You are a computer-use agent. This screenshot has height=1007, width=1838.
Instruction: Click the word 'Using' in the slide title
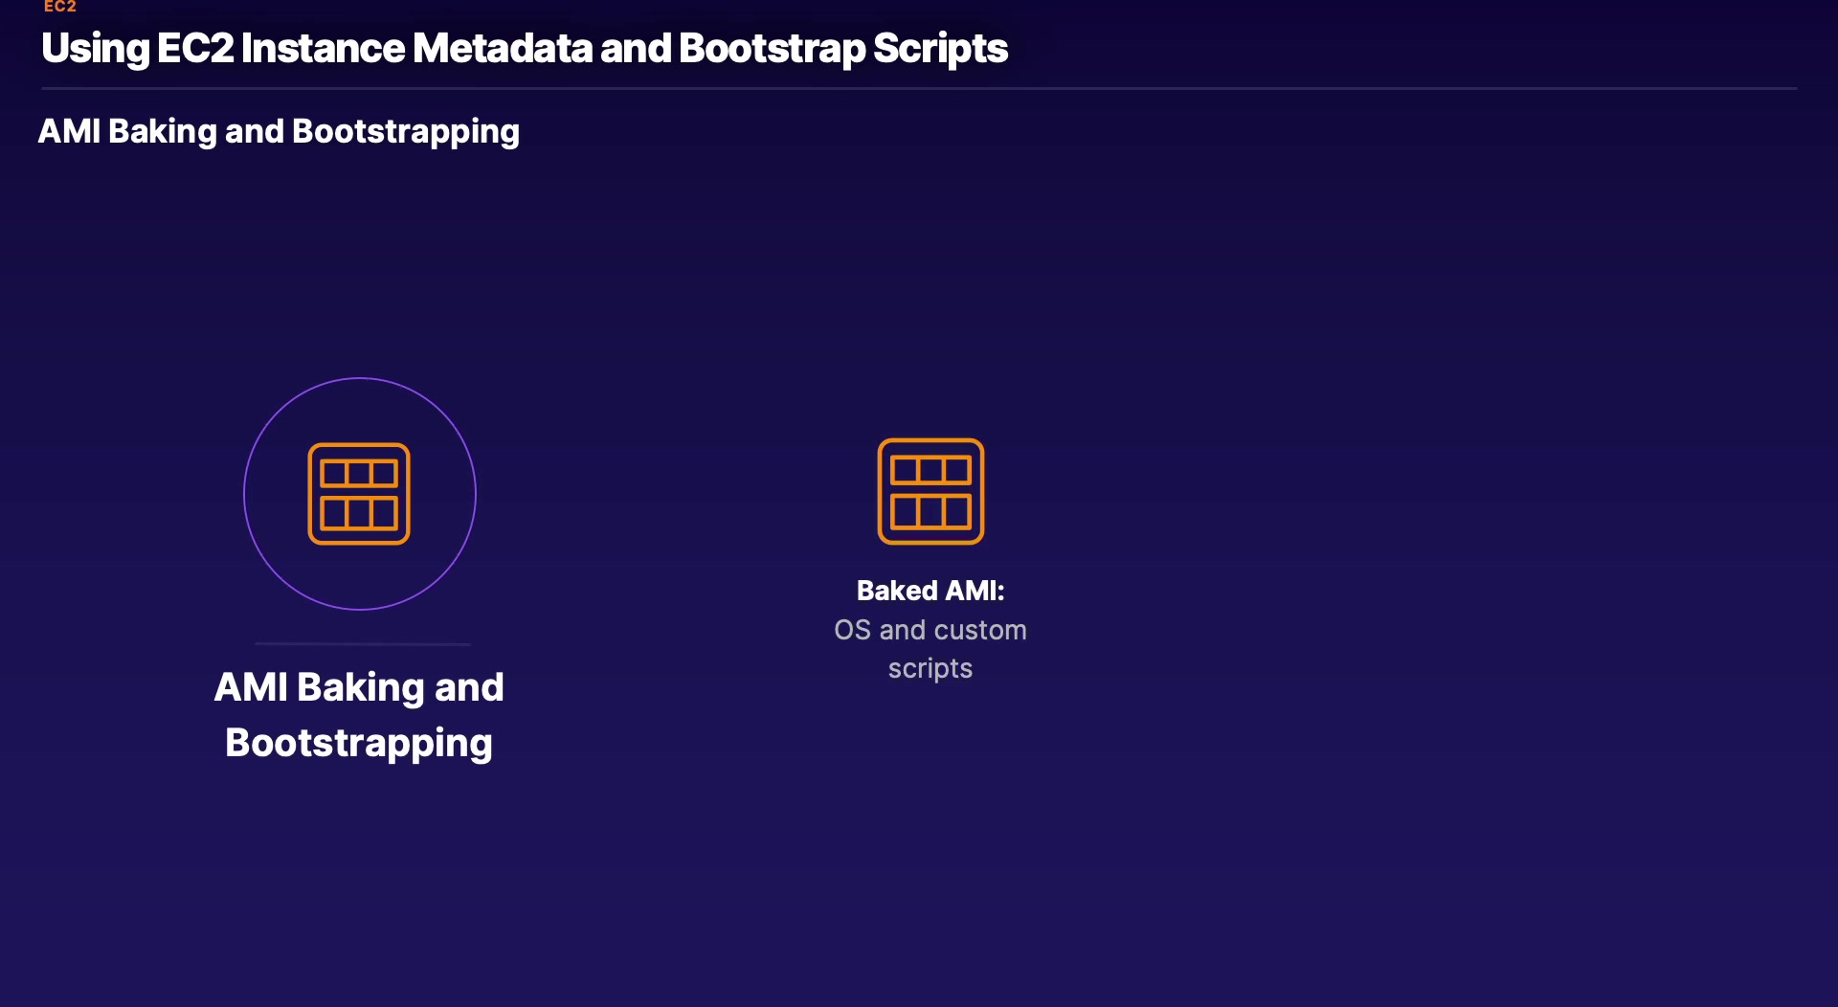point(95,49)
